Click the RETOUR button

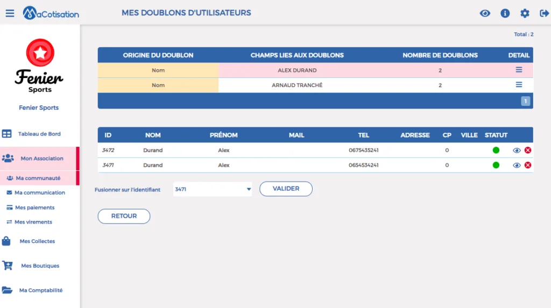click(124, 216)
